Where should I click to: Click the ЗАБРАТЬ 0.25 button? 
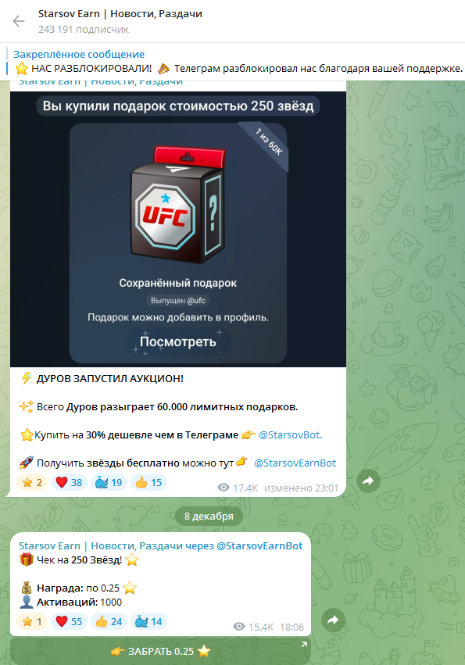point(161,651)
